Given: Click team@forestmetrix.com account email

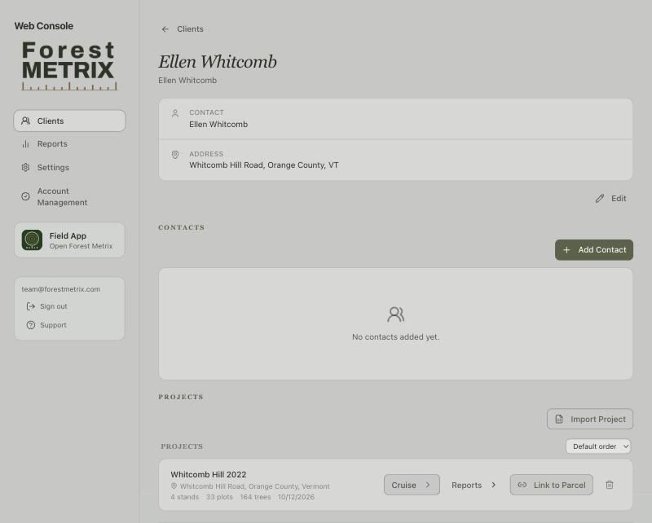Looking at the screenshot, I should (x=60, y=289).
